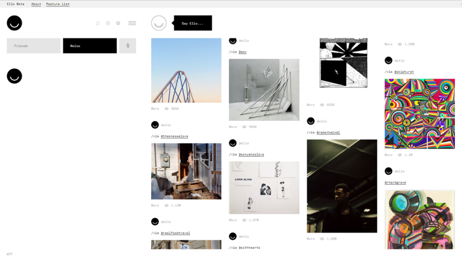Open the @amy via link
The image size is (462, 256).
click(x=243, y=52)
